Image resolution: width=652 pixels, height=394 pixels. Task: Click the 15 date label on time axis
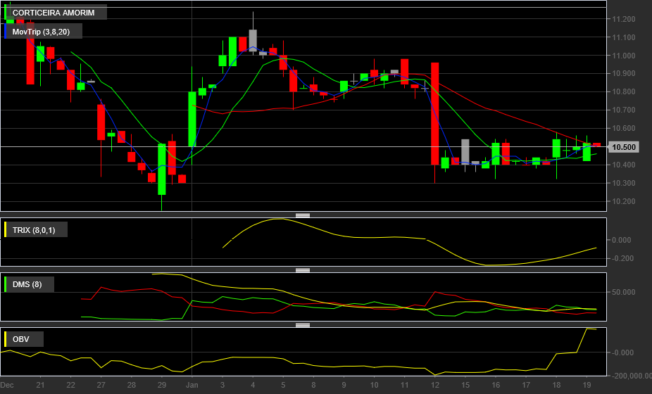point(465,386)
